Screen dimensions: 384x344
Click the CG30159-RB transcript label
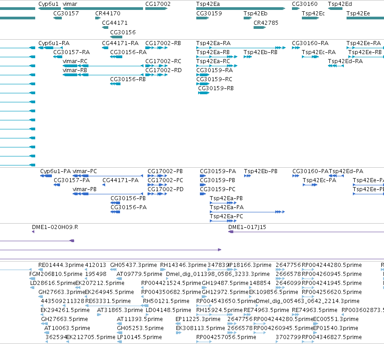click(x=216, y=88)
